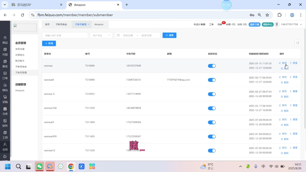Open WeChat from the taskbar

pos(39,166)
